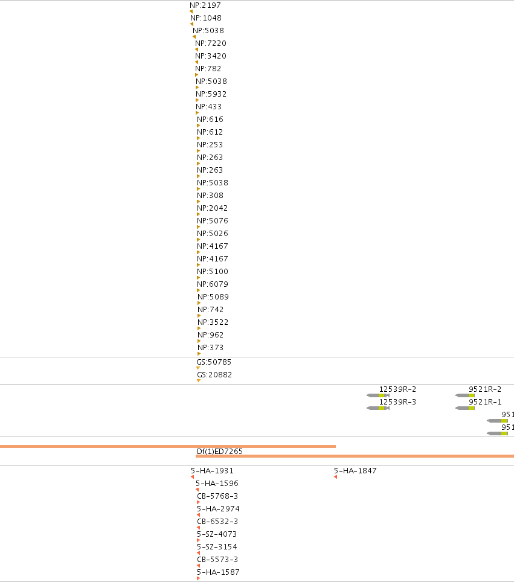The image size is (514, 582).
Task: Click the down-pointing triangle under GS:50785
Action: [198, 368]
